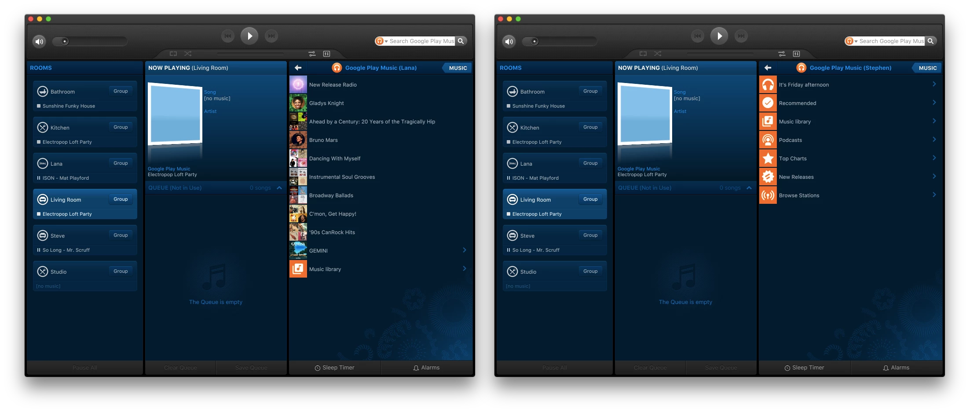Open the equalizer in the left window
The image size is (966, 412).
(x=326, y=54)
